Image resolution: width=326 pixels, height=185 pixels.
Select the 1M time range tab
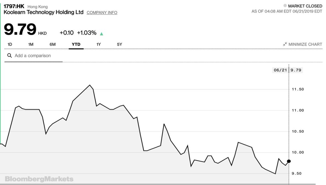31,44
